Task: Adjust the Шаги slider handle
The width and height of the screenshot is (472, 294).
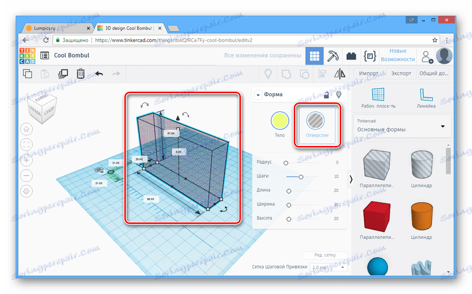Action: (301, 177)
